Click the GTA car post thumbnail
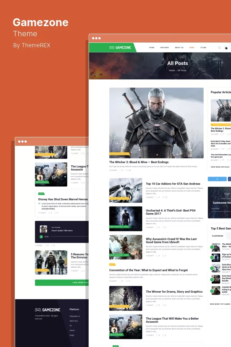 (126, 190)
